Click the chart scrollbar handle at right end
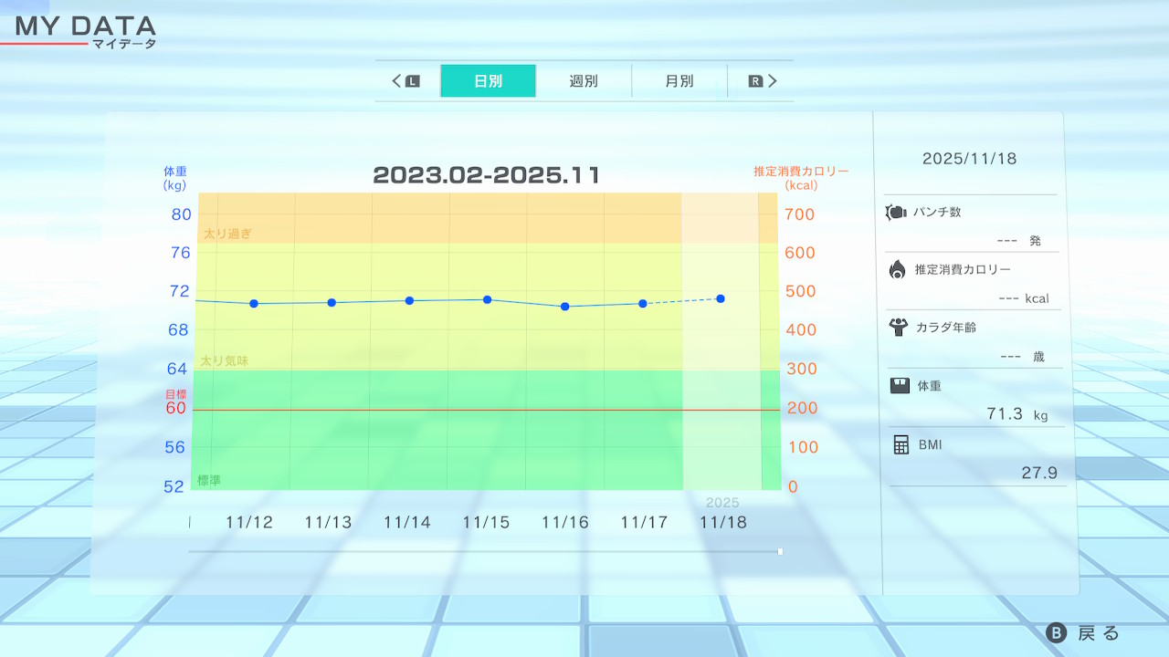This screenshot has width=1169, height=657. tap(780, 551)
